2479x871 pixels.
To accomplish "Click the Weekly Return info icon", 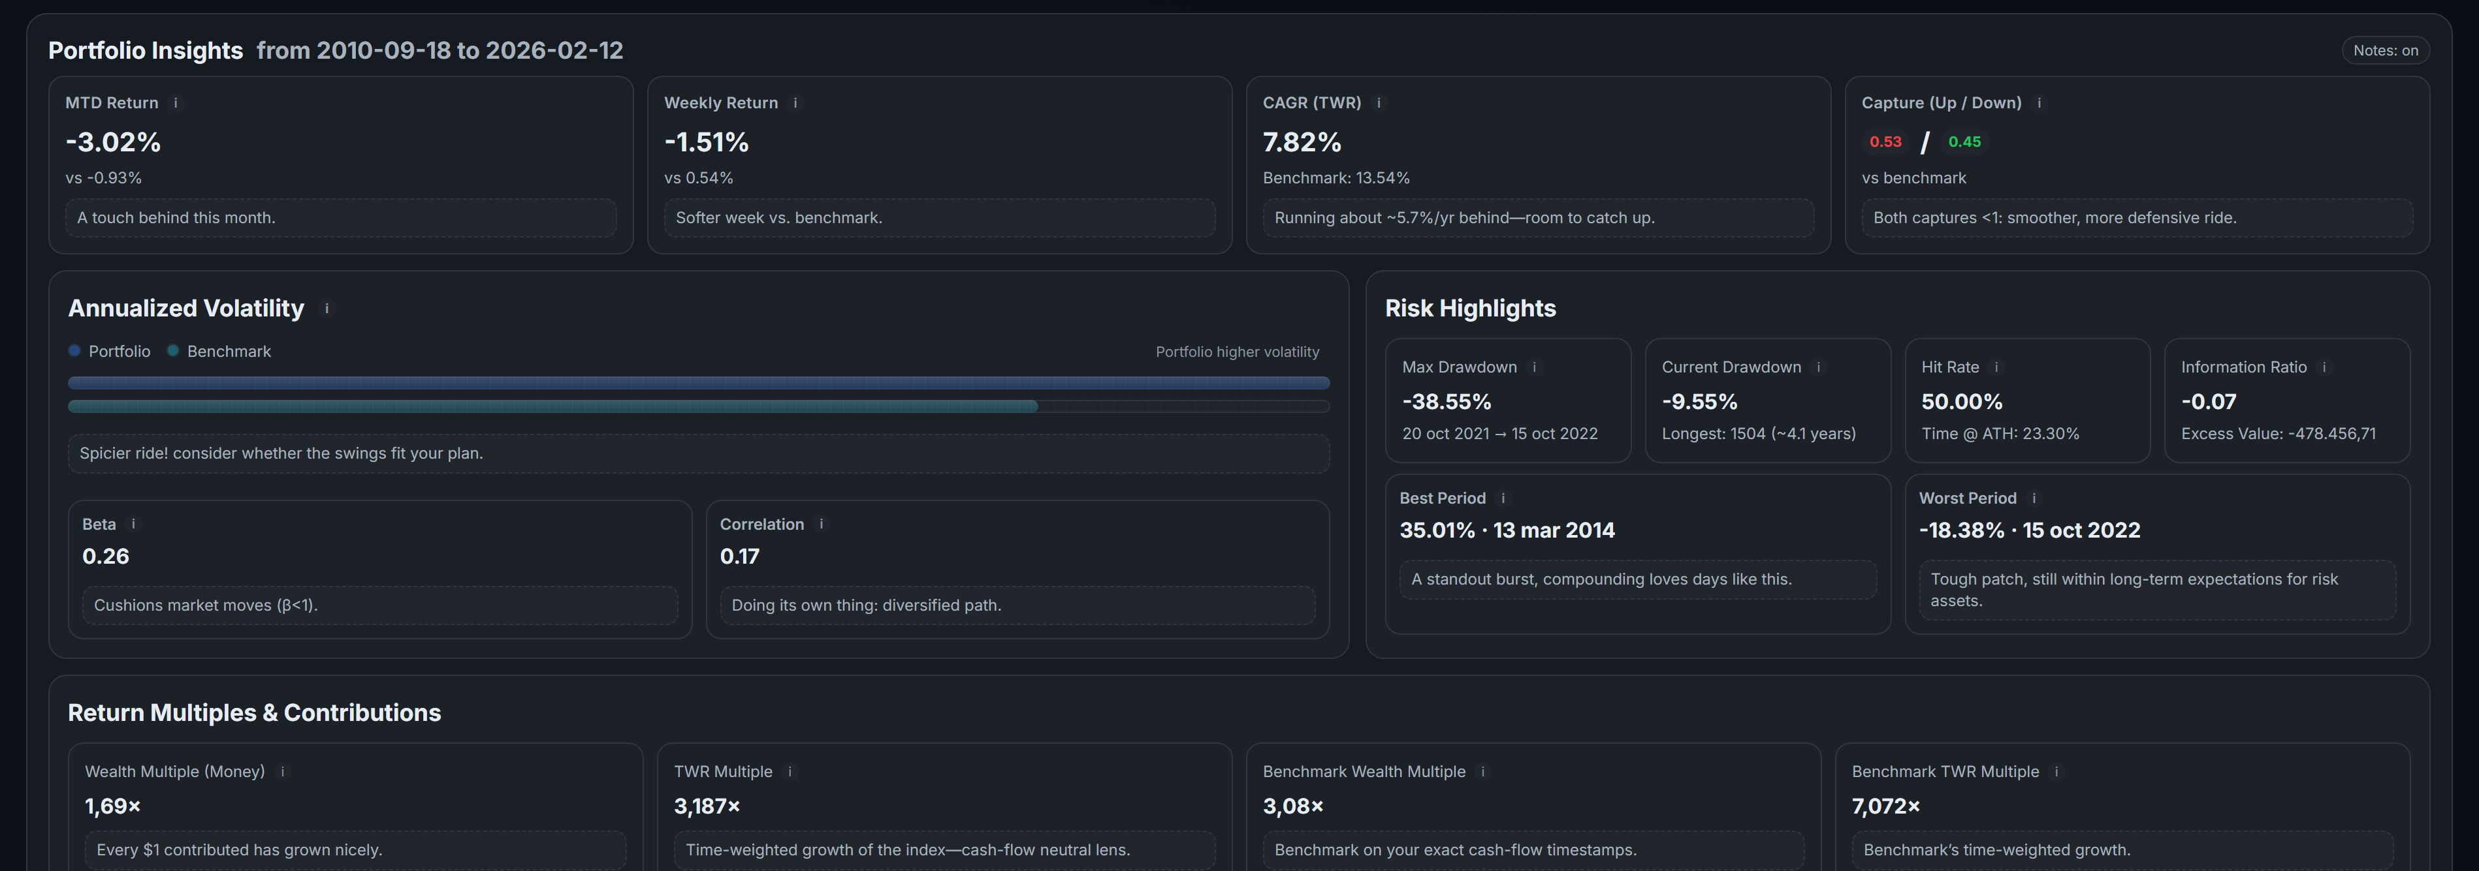I will [795, 103].
